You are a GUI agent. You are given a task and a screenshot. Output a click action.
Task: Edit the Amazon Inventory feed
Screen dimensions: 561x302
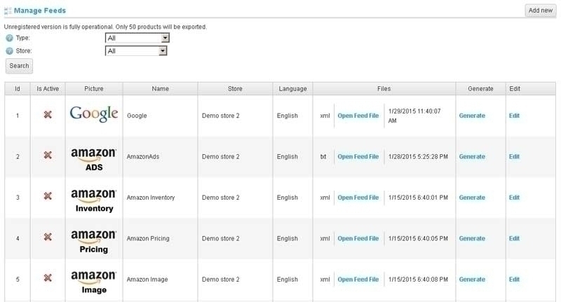pos(514,198)
